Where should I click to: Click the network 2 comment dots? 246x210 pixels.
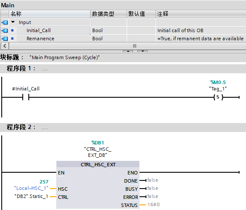[x=45, y=128]
